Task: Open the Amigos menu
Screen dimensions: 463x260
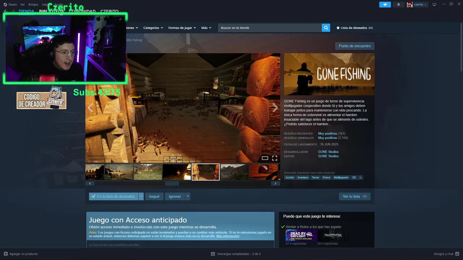Action: [33, 5]
